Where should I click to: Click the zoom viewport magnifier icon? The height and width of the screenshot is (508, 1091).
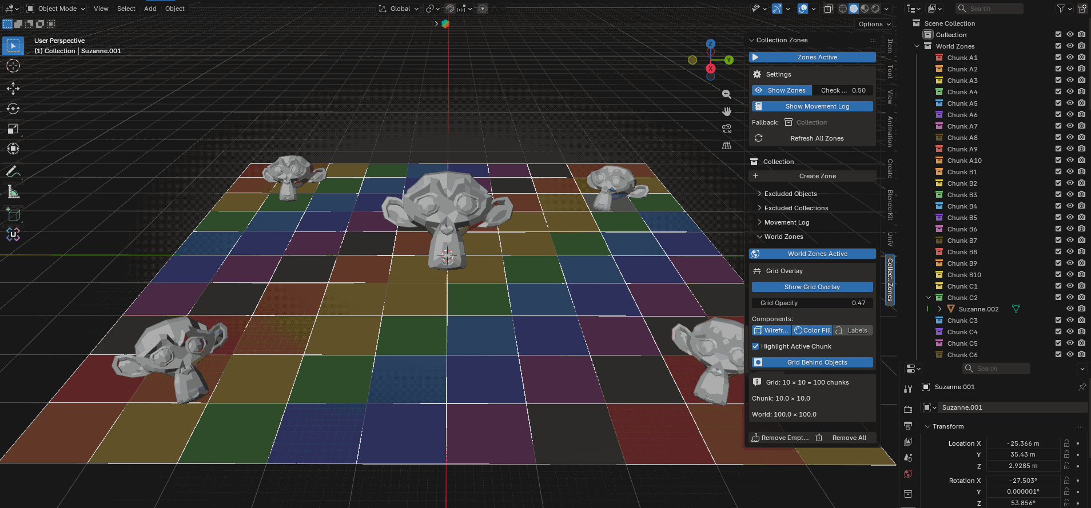pos(727,94)
